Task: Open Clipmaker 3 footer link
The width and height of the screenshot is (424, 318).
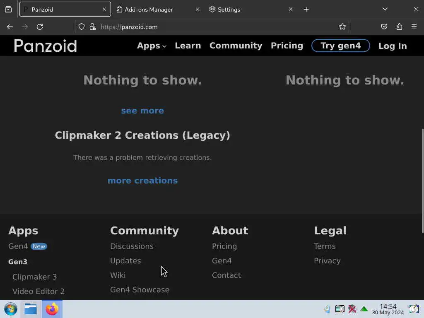Action: click(35, 277)
